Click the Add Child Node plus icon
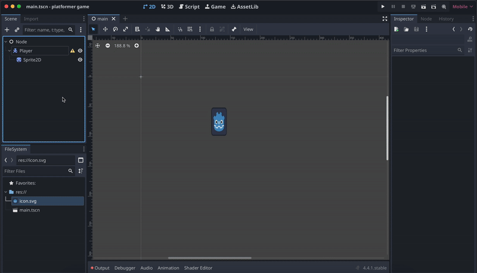This screenshot has height=273, width=477. (x=7, y=30)
